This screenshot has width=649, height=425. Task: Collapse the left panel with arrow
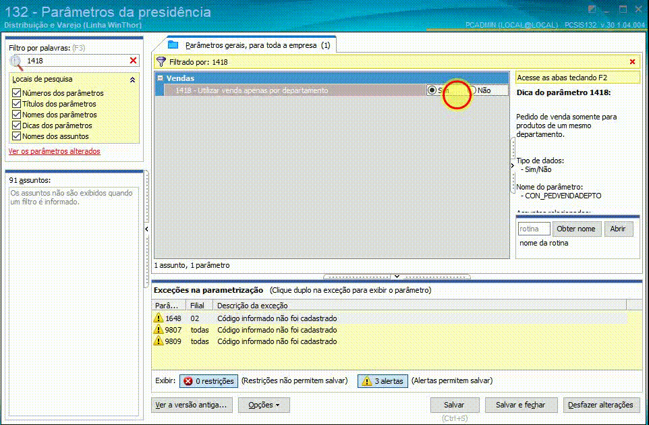pos(146,229)
